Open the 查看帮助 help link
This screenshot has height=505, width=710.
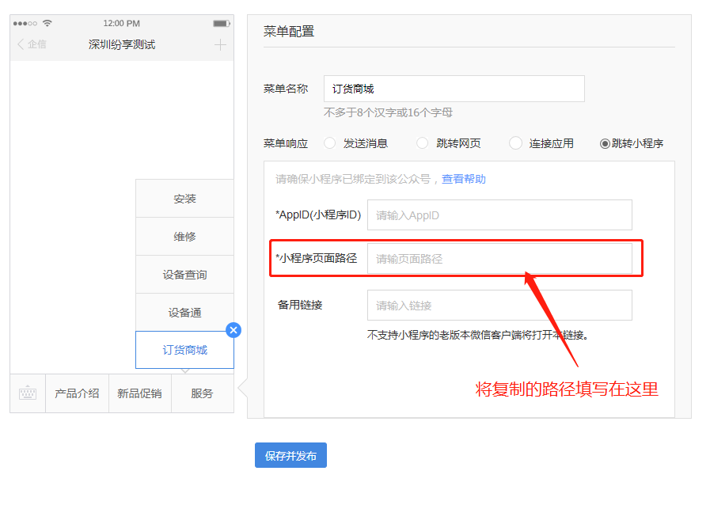[464, 179]
